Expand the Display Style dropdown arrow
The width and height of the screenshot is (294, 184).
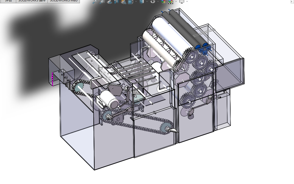(147, 1)
